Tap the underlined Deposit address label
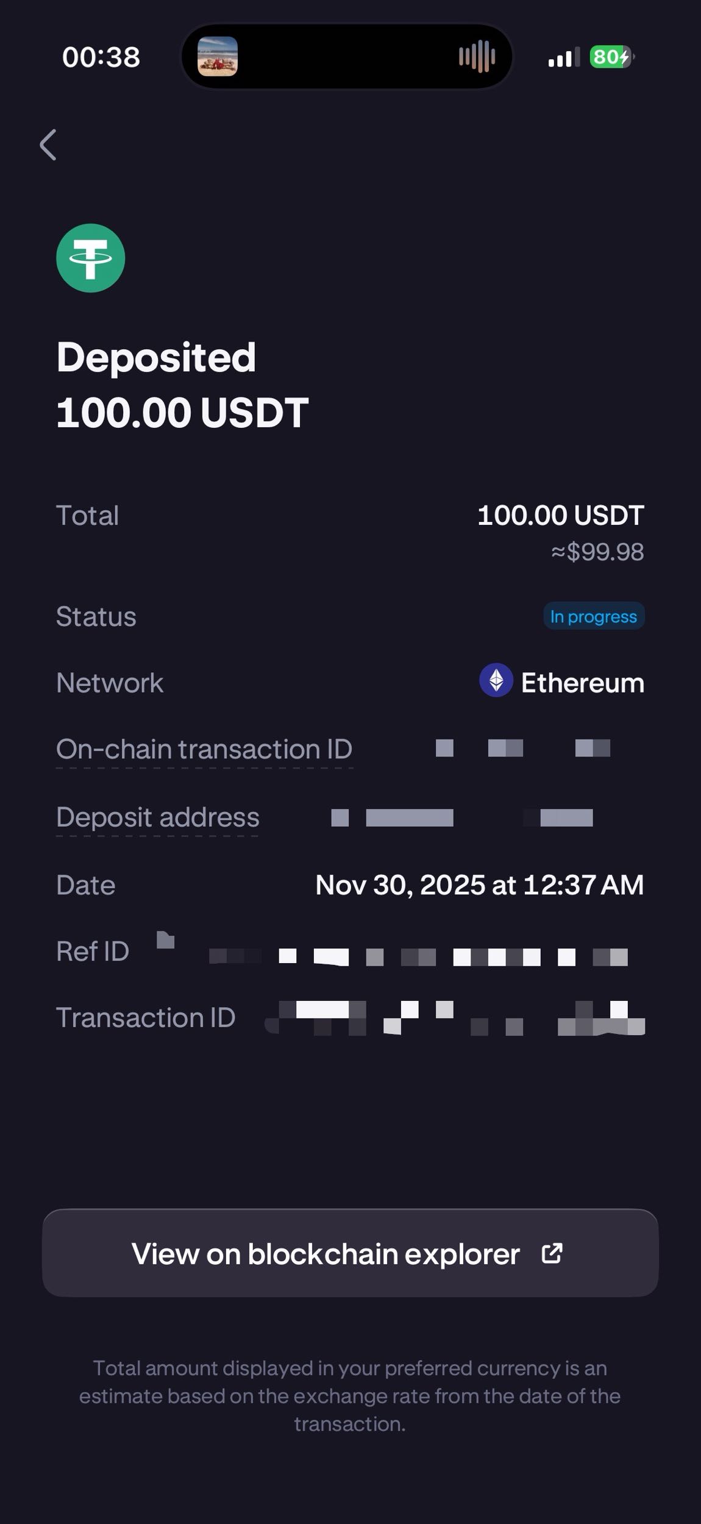This screenshot has height=1524, width=701. pyautogui.click(x=157, y=817)
